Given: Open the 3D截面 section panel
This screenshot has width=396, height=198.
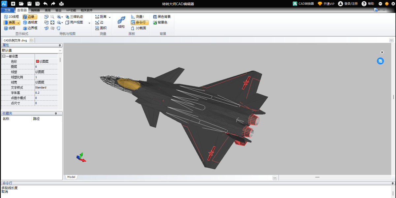Looking at the screenshot, I should click(x=139, y=28).
